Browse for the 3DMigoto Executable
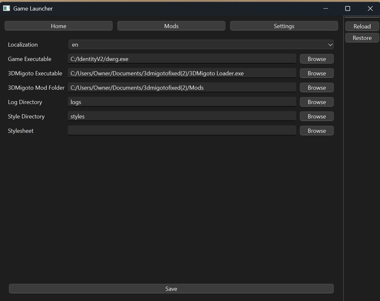 (316, 73)
